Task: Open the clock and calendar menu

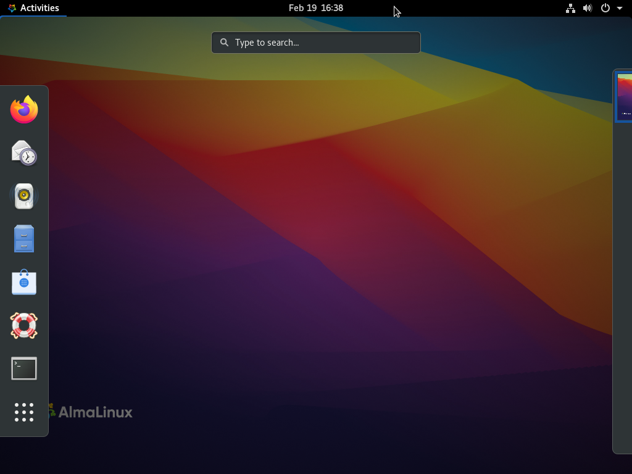Action: 315,8
